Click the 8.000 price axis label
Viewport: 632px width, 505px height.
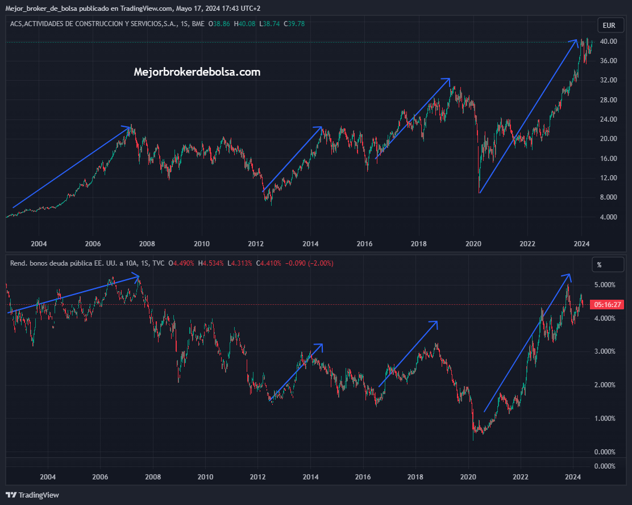609,197
